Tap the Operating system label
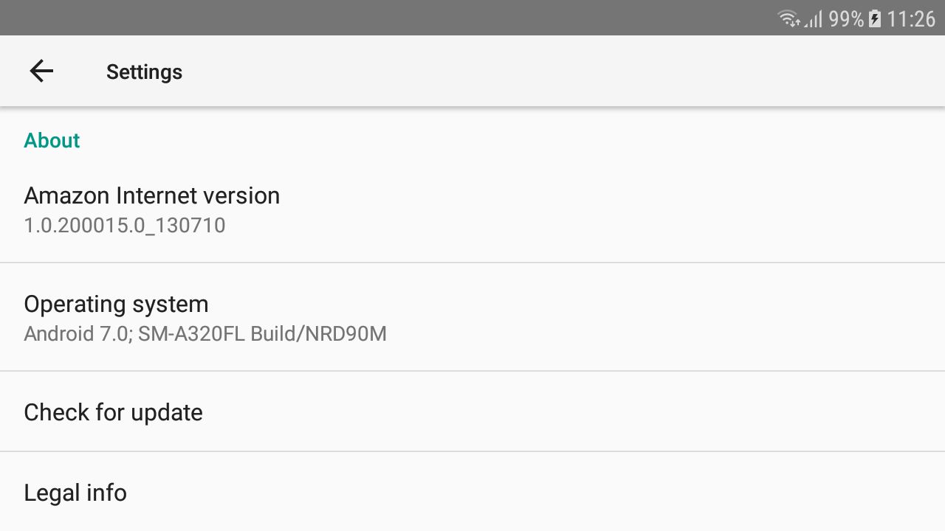 click(x=116, y=304)
